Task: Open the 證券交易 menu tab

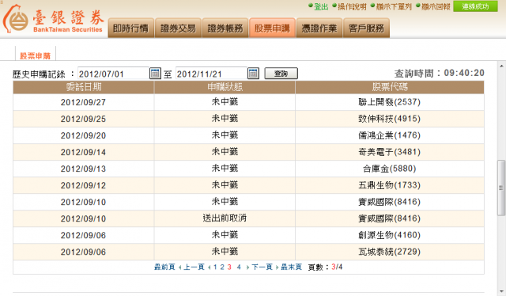Action: click(x=178, y=28)
